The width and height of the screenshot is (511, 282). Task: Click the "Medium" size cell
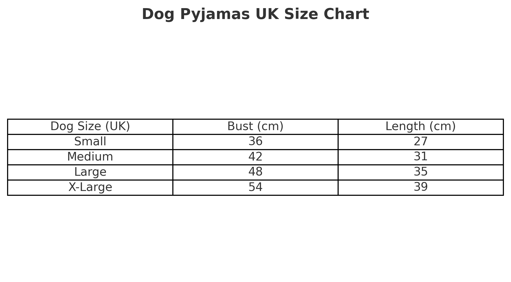click(x=90, y=157)
